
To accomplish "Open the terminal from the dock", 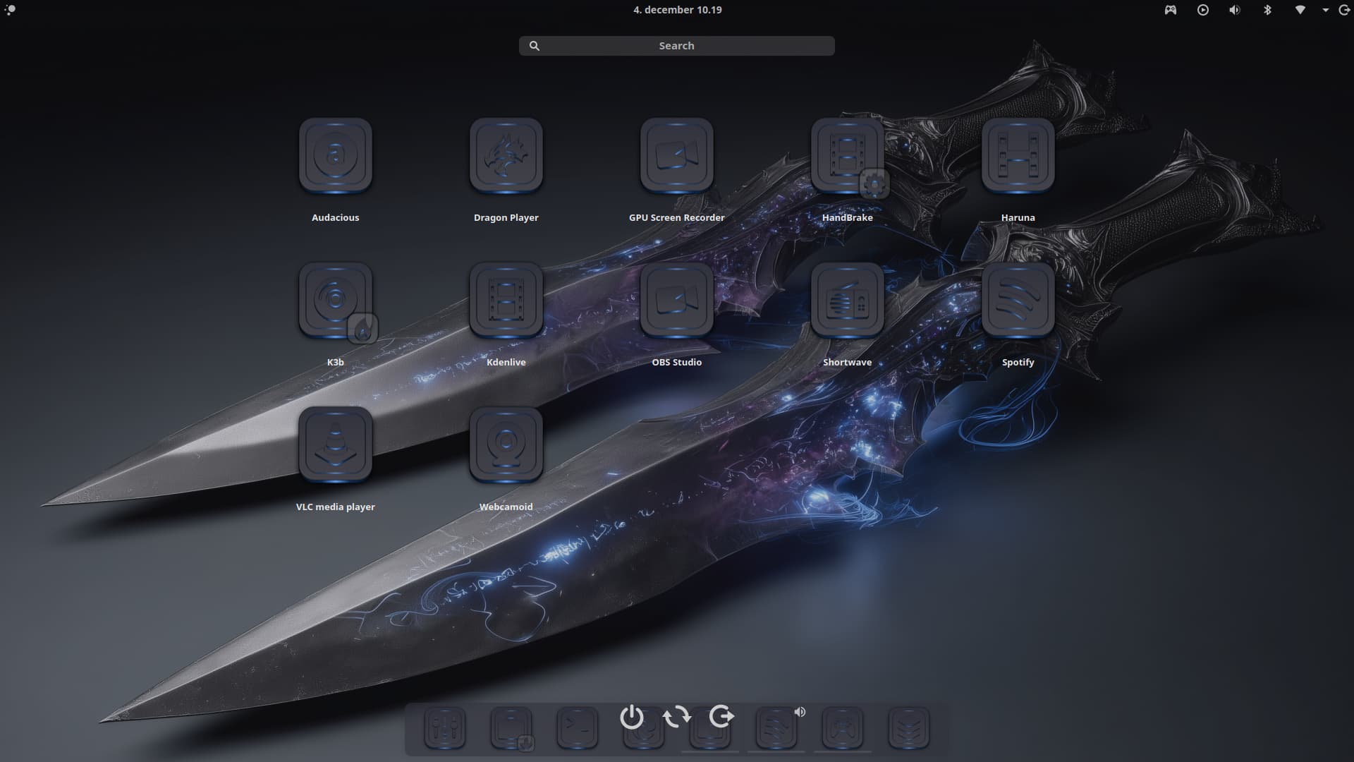I will click(x=577, y=728).
